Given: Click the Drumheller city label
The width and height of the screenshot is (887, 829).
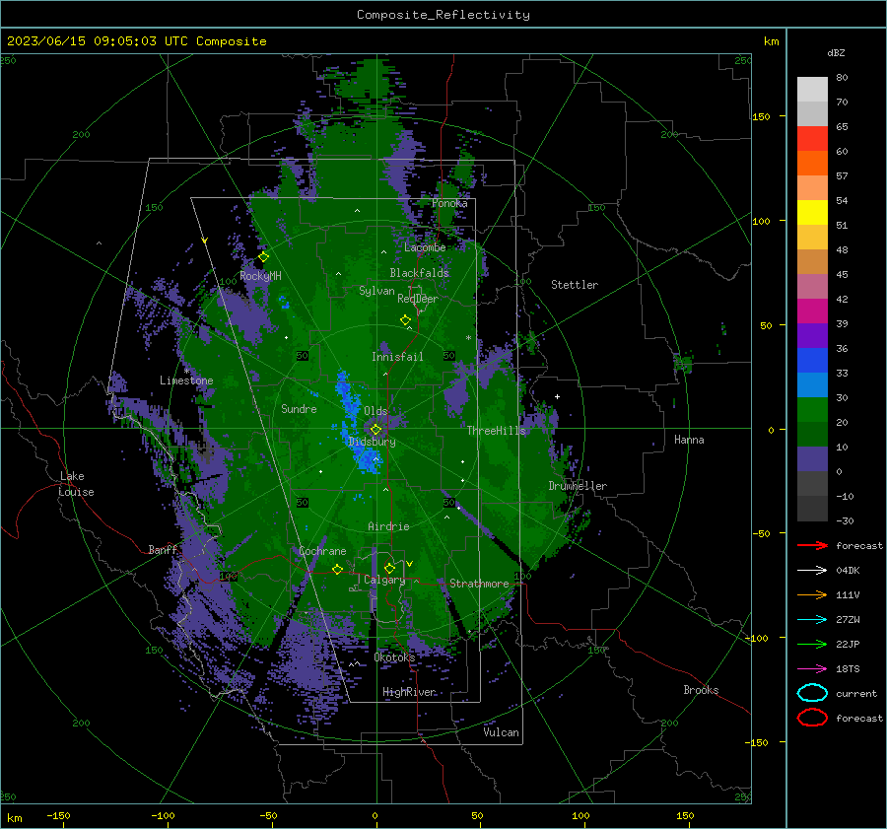Looking at the screenshot, I should pos(578,486).
